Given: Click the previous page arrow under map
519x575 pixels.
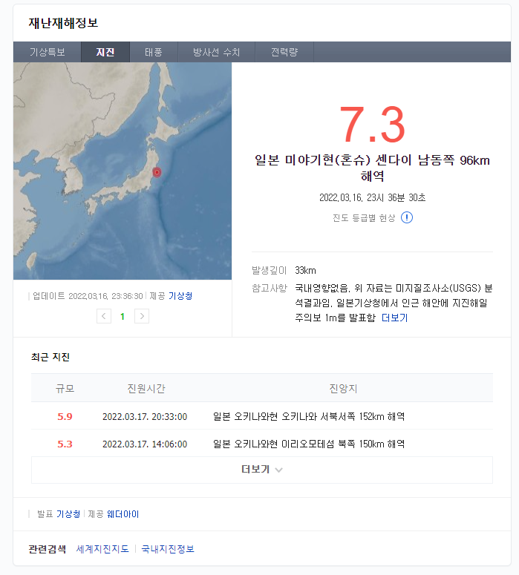Looking at the screenshot, I should coord(104,316).
